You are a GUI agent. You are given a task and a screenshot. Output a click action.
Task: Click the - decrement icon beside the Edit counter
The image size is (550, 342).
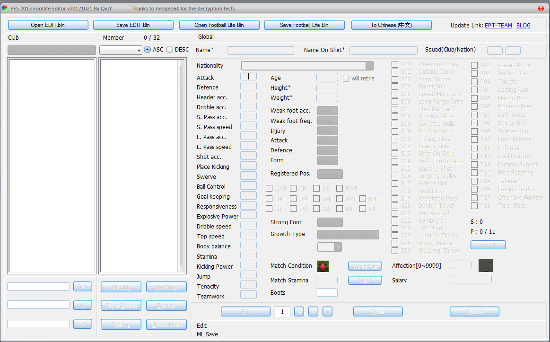tap(313, 311)
